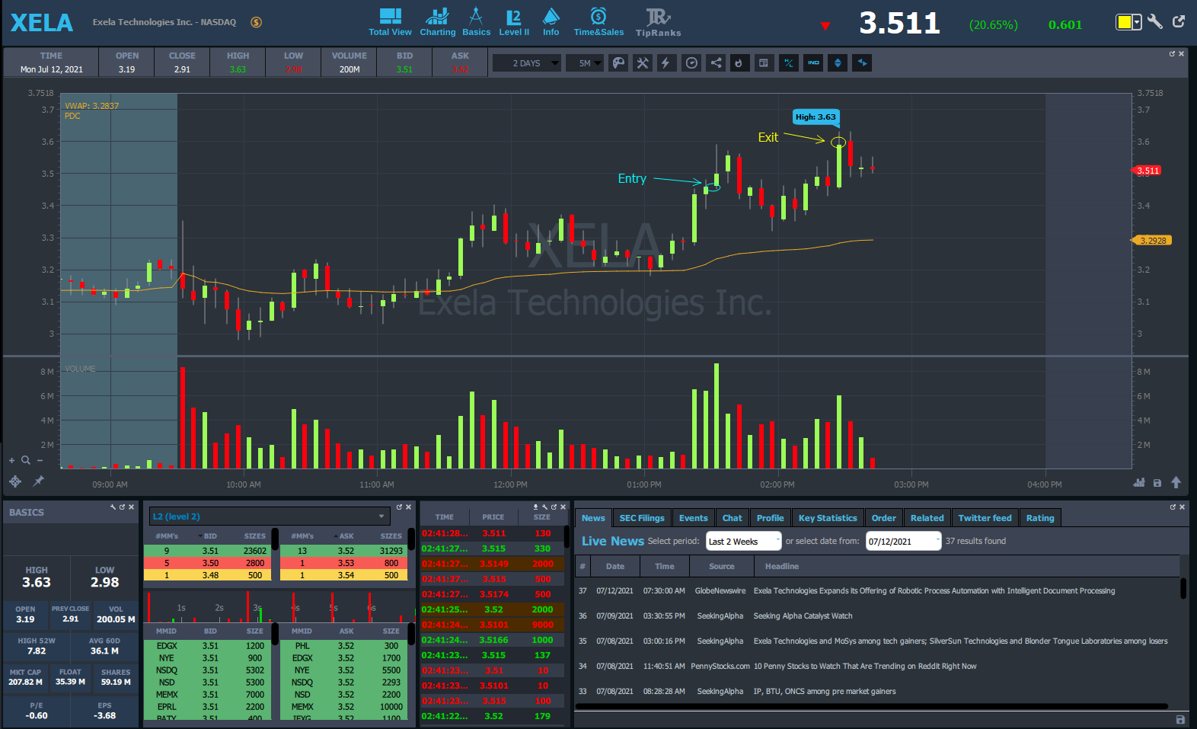1197x729 pixels.
Task: Toggle the High/Low marker on the chart
Action: pyautogui.click(x=789, y=63)
